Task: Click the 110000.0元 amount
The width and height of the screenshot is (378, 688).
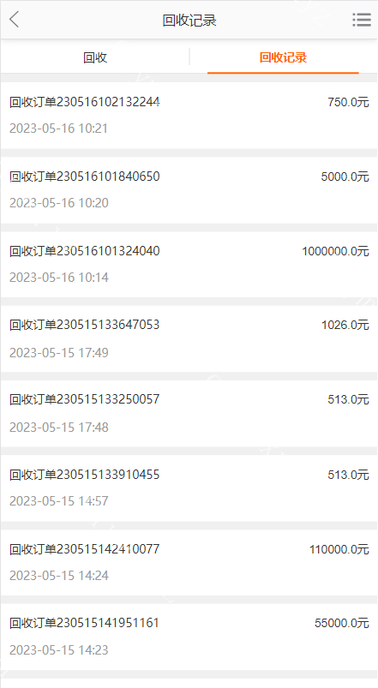Action: [339, 549]
